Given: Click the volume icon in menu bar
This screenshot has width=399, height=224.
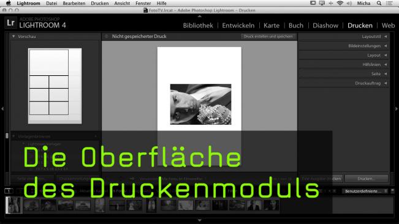Looking at the screenshot, I should point(349,3).
